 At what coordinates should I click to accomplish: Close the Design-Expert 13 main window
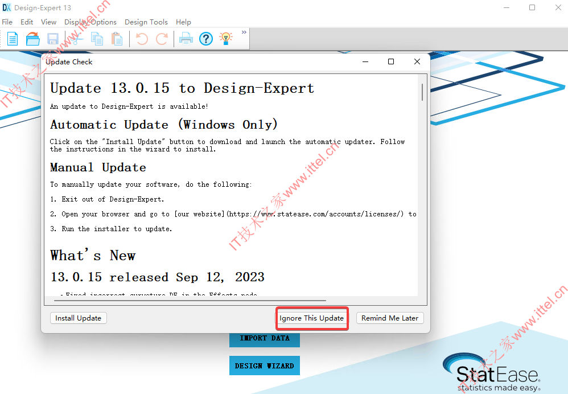coord(558,7)
